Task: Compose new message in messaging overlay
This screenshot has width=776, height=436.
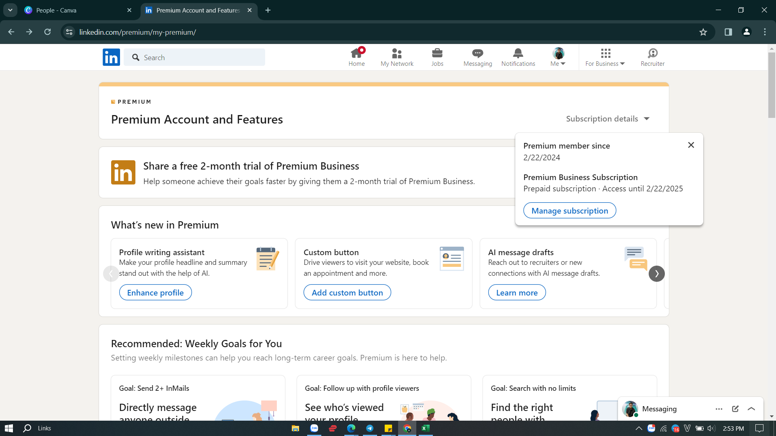Action: (x=735, y=409)
